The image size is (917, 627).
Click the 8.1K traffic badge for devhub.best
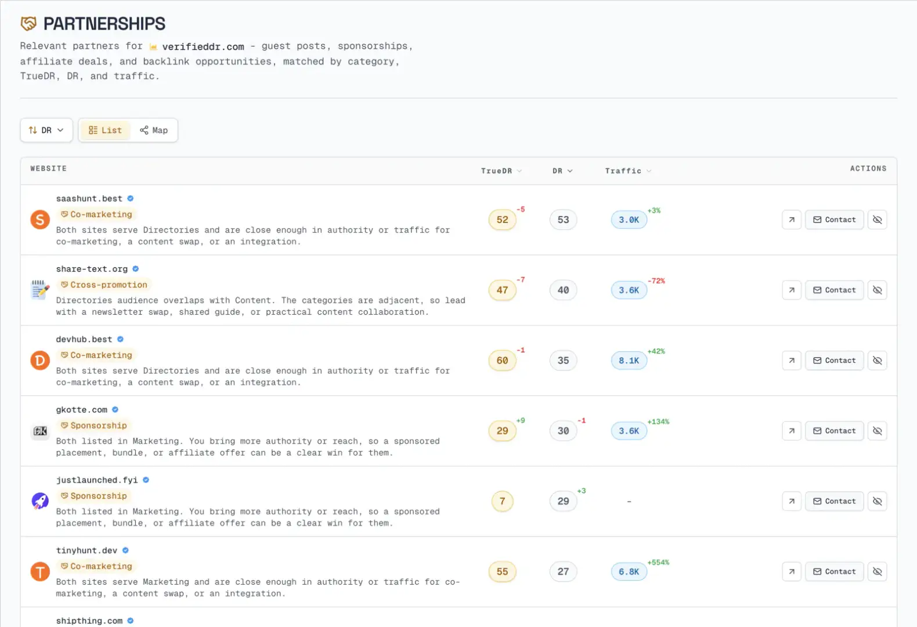coord(629,361)
